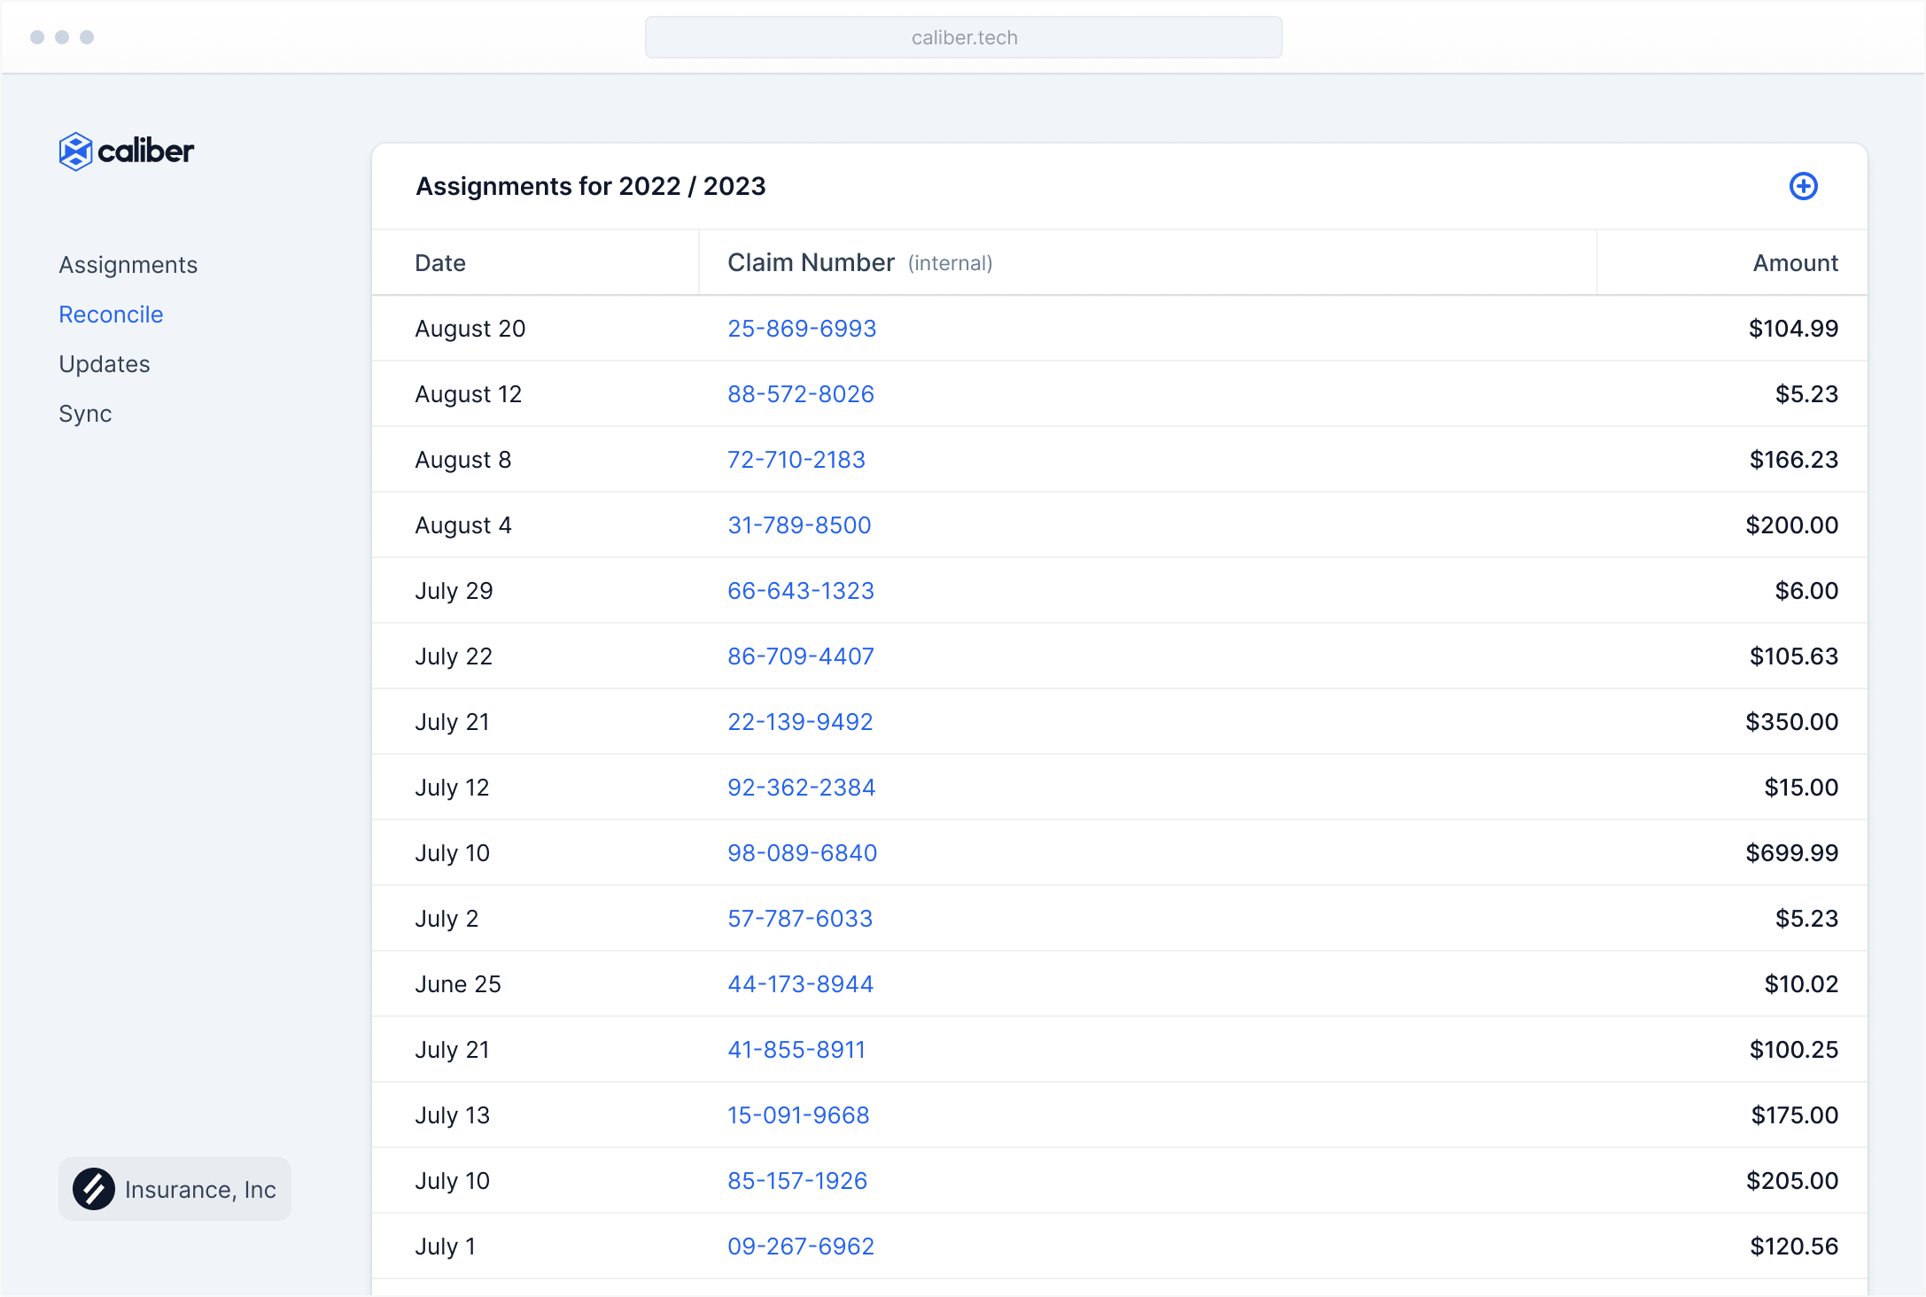Click the add assignment plus icon
The width and height of the screenshot is (1926, 1297).
pos(1803,186)
